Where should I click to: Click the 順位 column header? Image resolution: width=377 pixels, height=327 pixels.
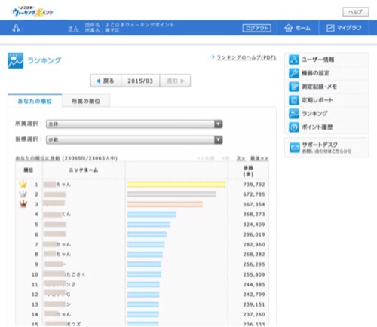(x=29, y=170)
